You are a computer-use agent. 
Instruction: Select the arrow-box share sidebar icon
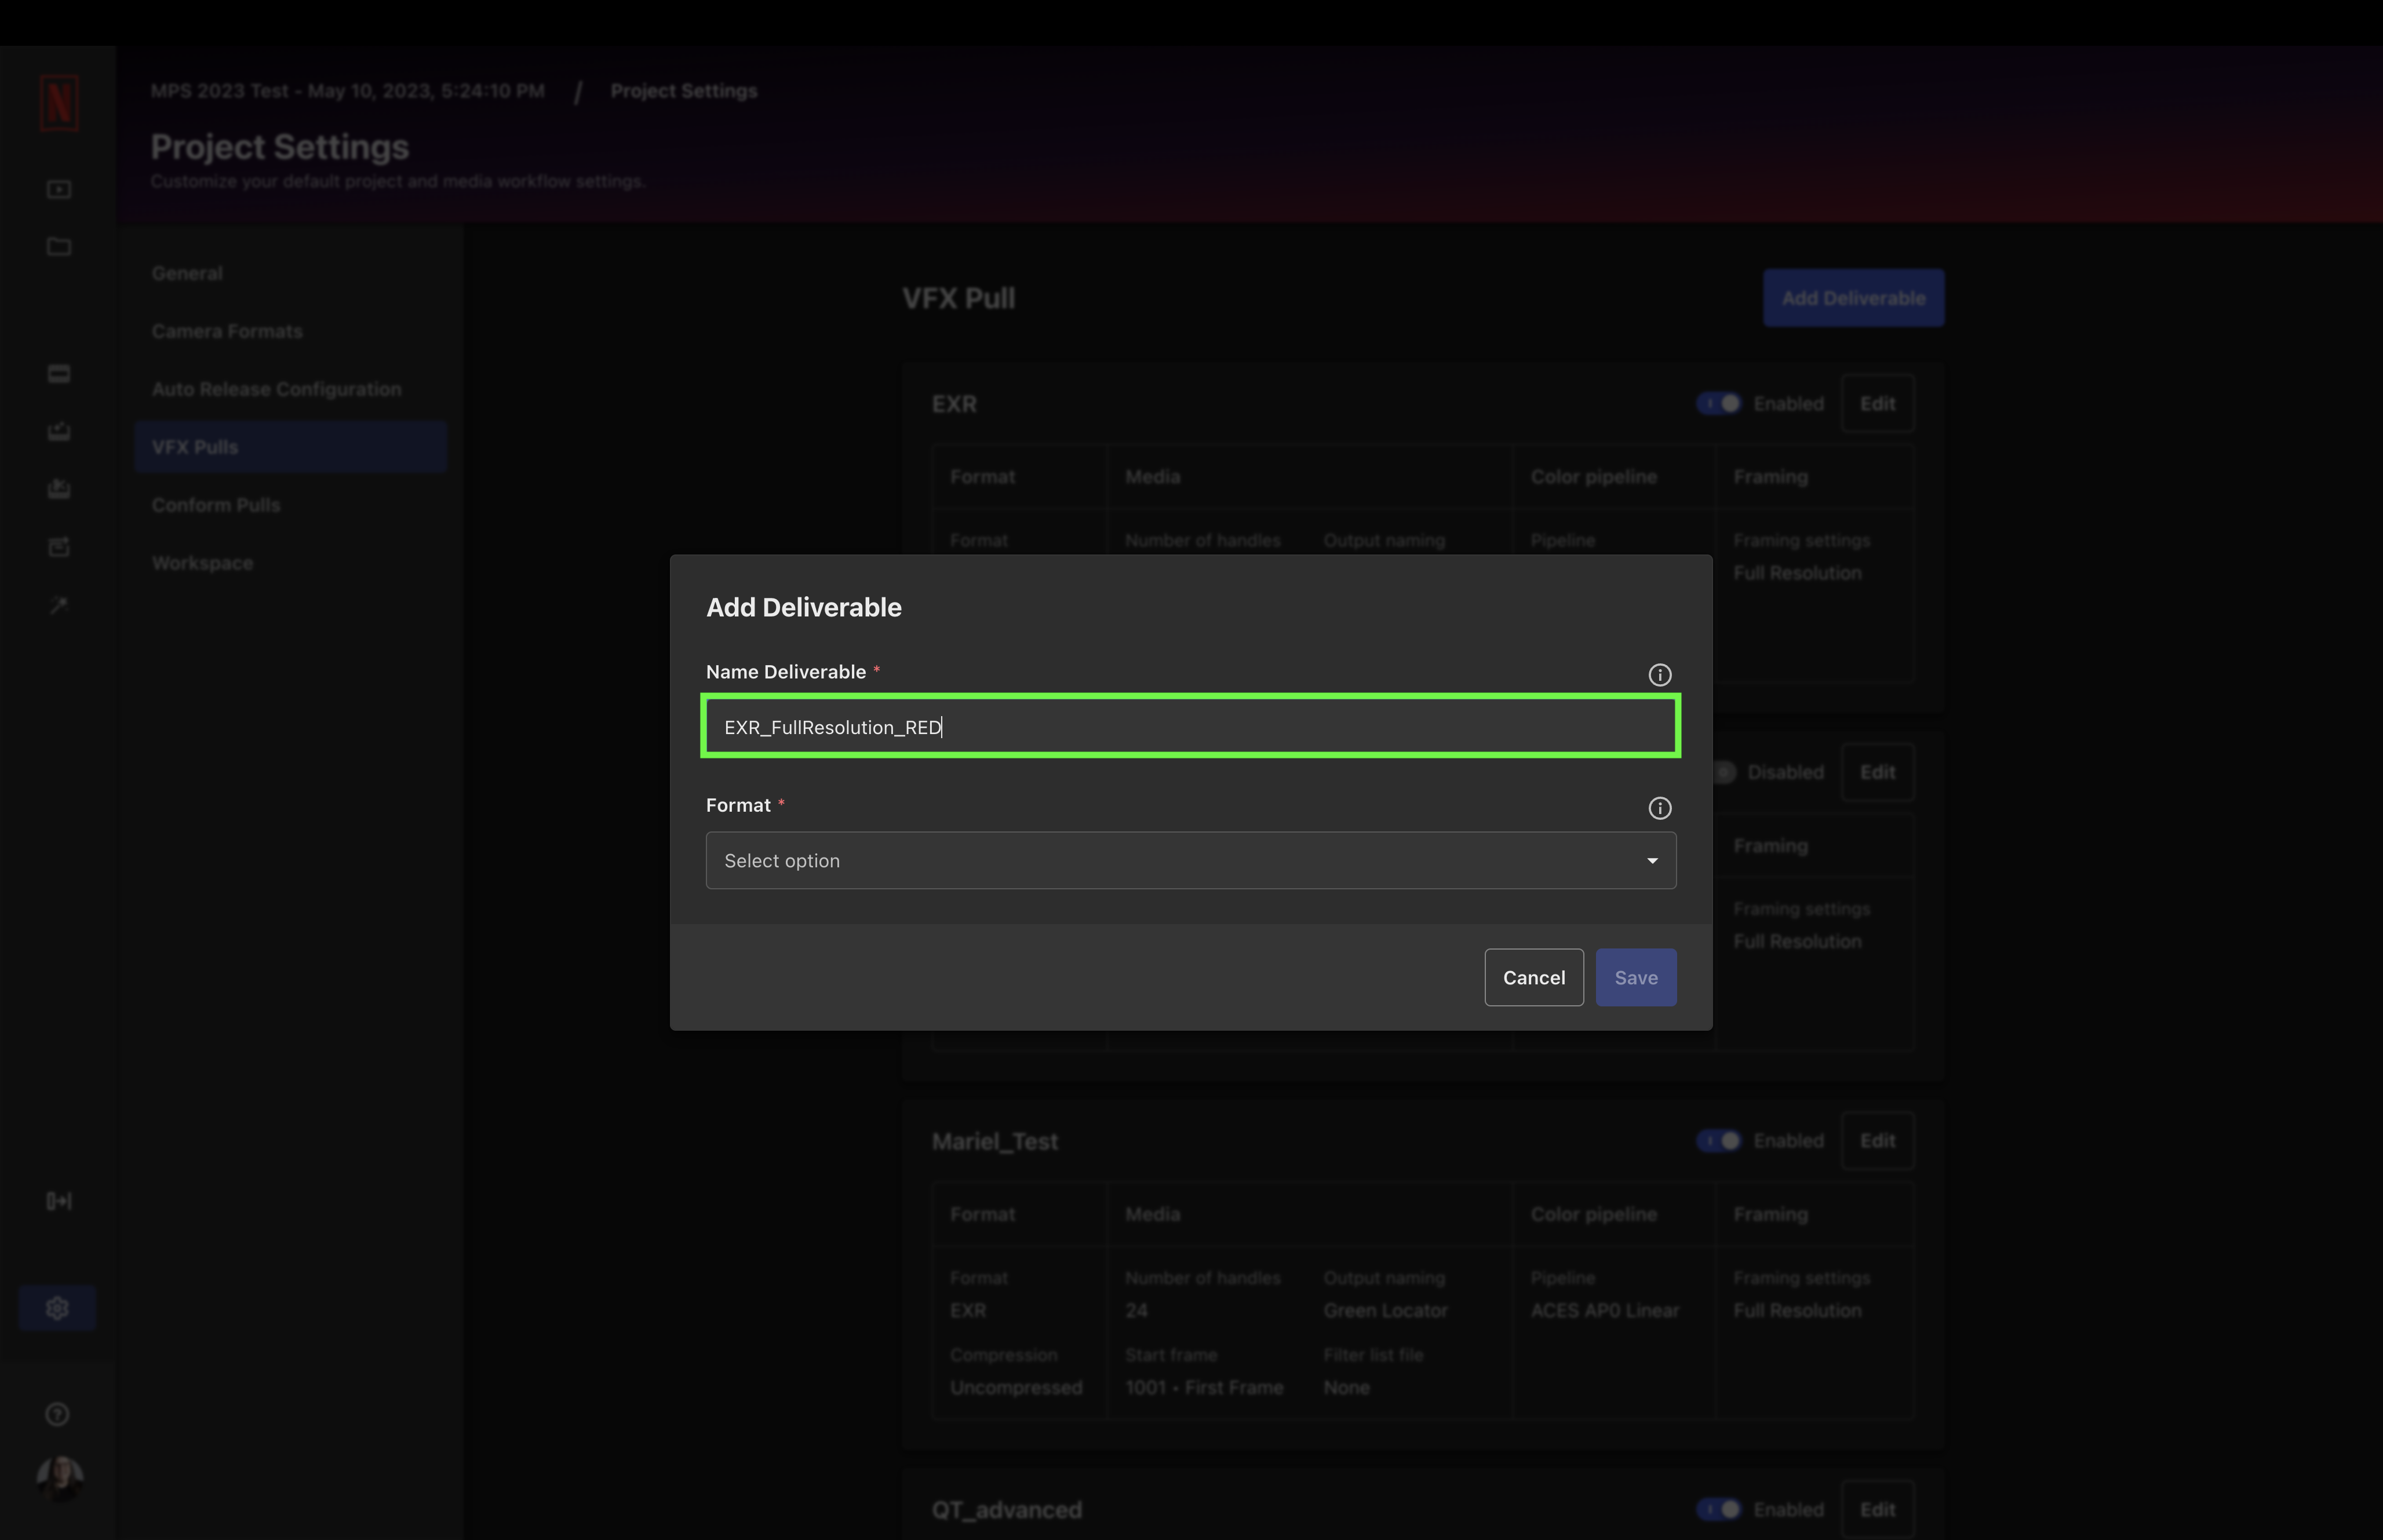click(x=59, y=547)
